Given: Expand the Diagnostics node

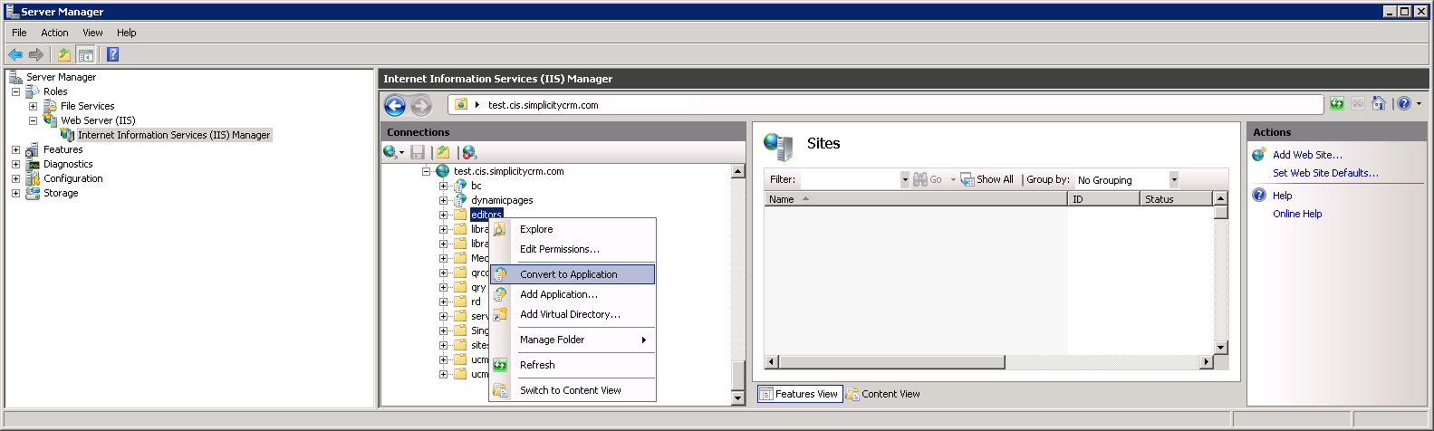Looking at the screenshot, I should (x=15, y=164).
